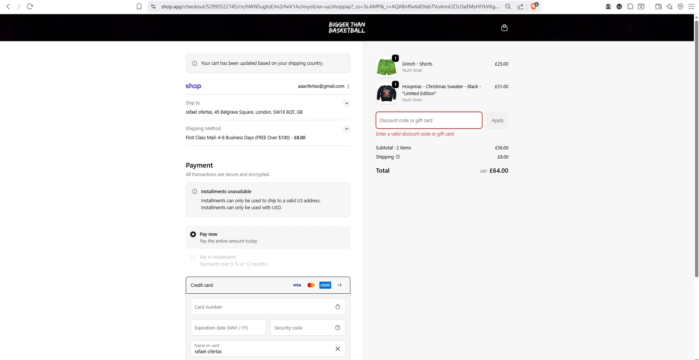Screen dimensions: 699x360
Task: Open Brave Wallet
Action: tap(658, 7)
